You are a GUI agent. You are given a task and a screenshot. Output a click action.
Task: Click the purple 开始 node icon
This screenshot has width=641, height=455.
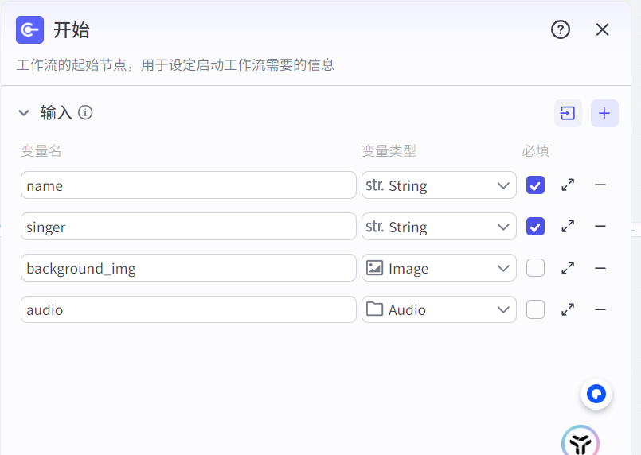29,29
